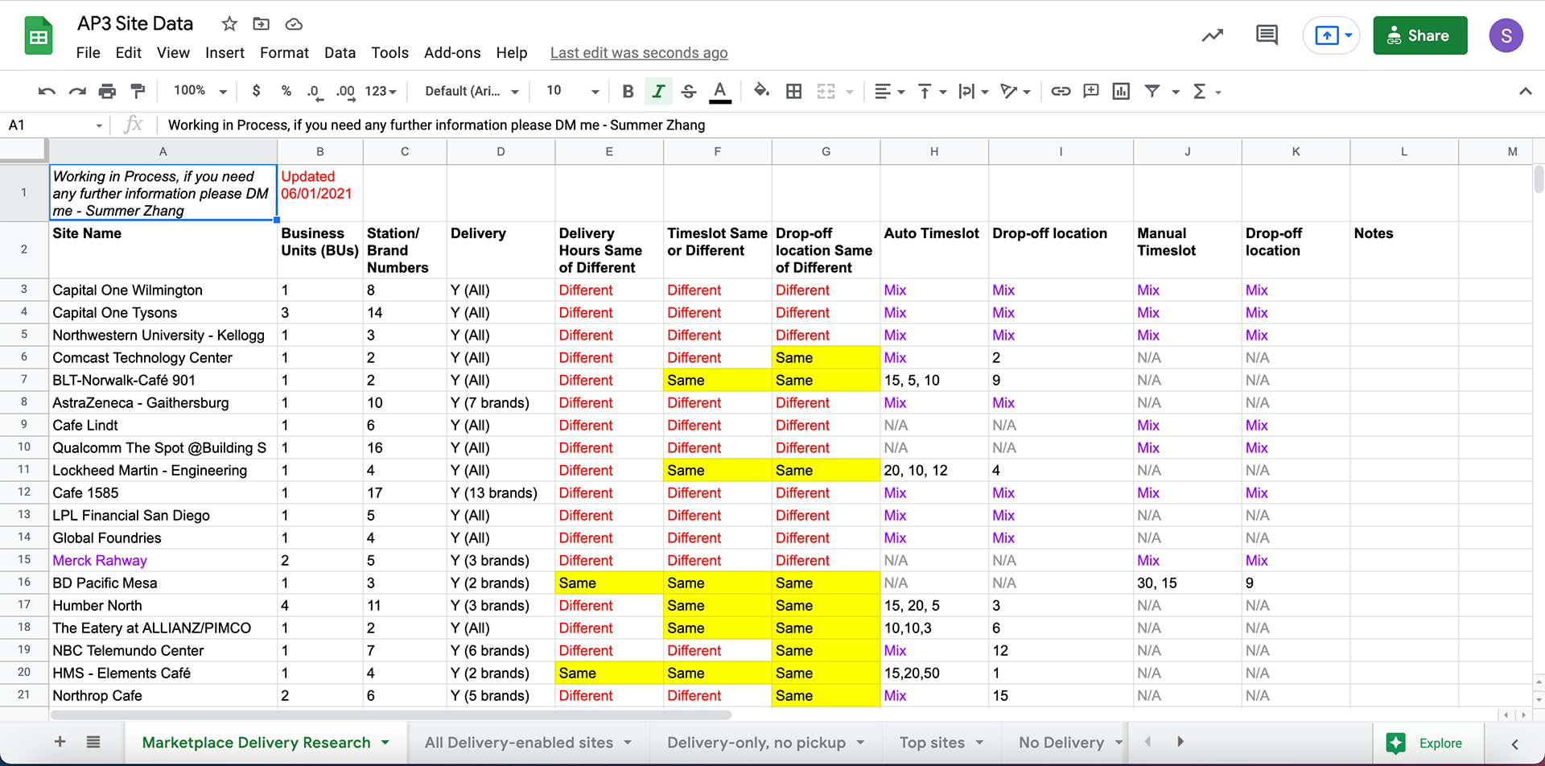Open comment history icon
The image size is (1545, 766).
pos(1267,35)
